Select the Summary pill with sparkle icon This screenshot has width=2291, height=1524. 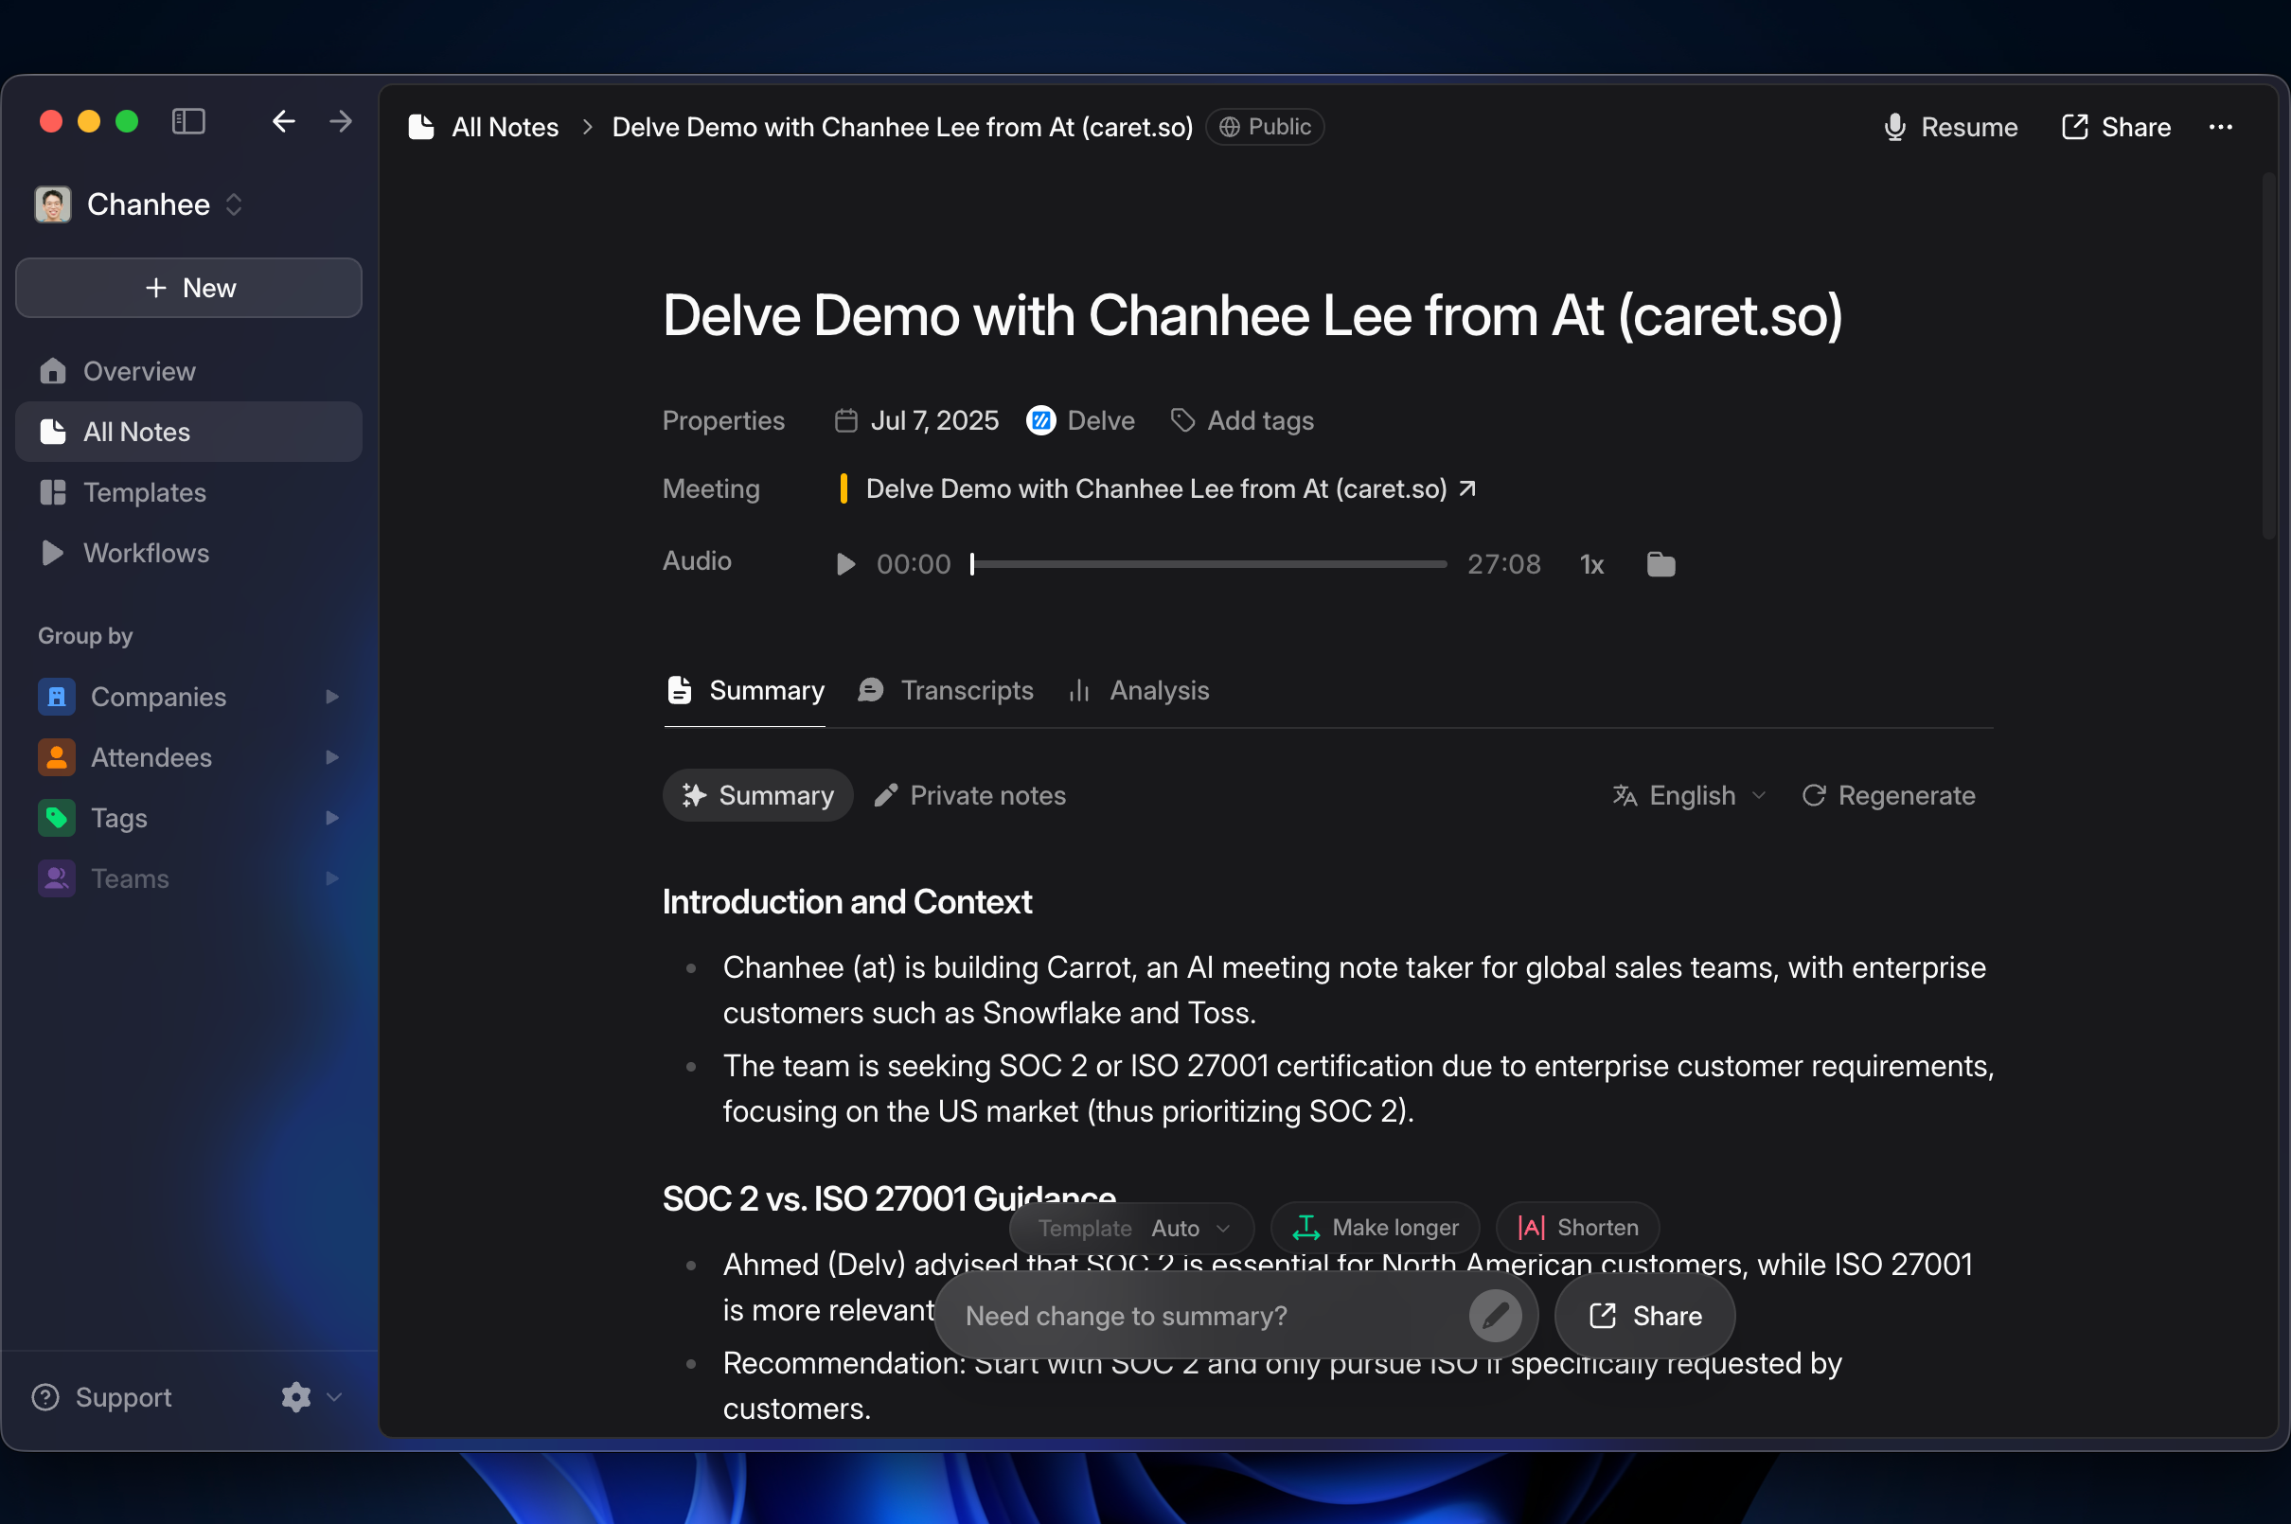click(x=758, y=796)
